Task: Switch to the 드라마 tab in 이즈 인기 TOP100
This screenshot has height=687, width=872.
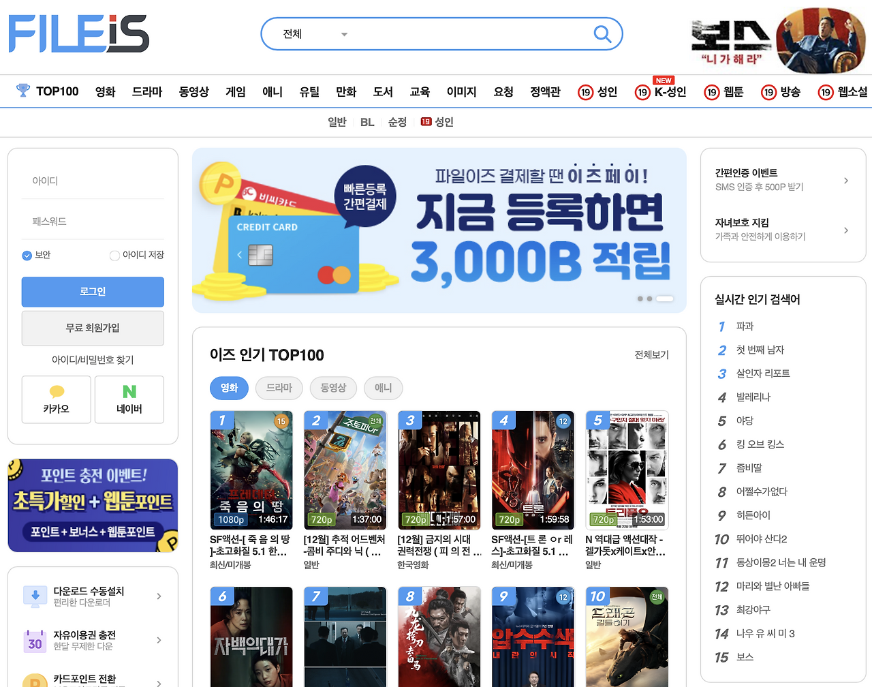Action: (x=279, y=387)
